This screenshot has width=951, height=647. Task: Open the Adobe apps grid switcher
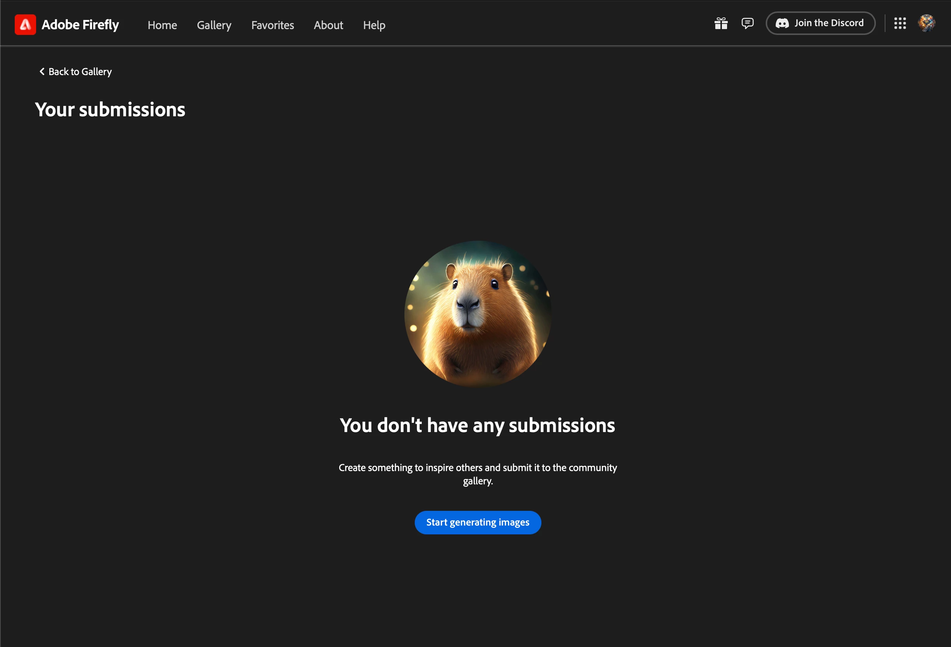coord(900,23)
